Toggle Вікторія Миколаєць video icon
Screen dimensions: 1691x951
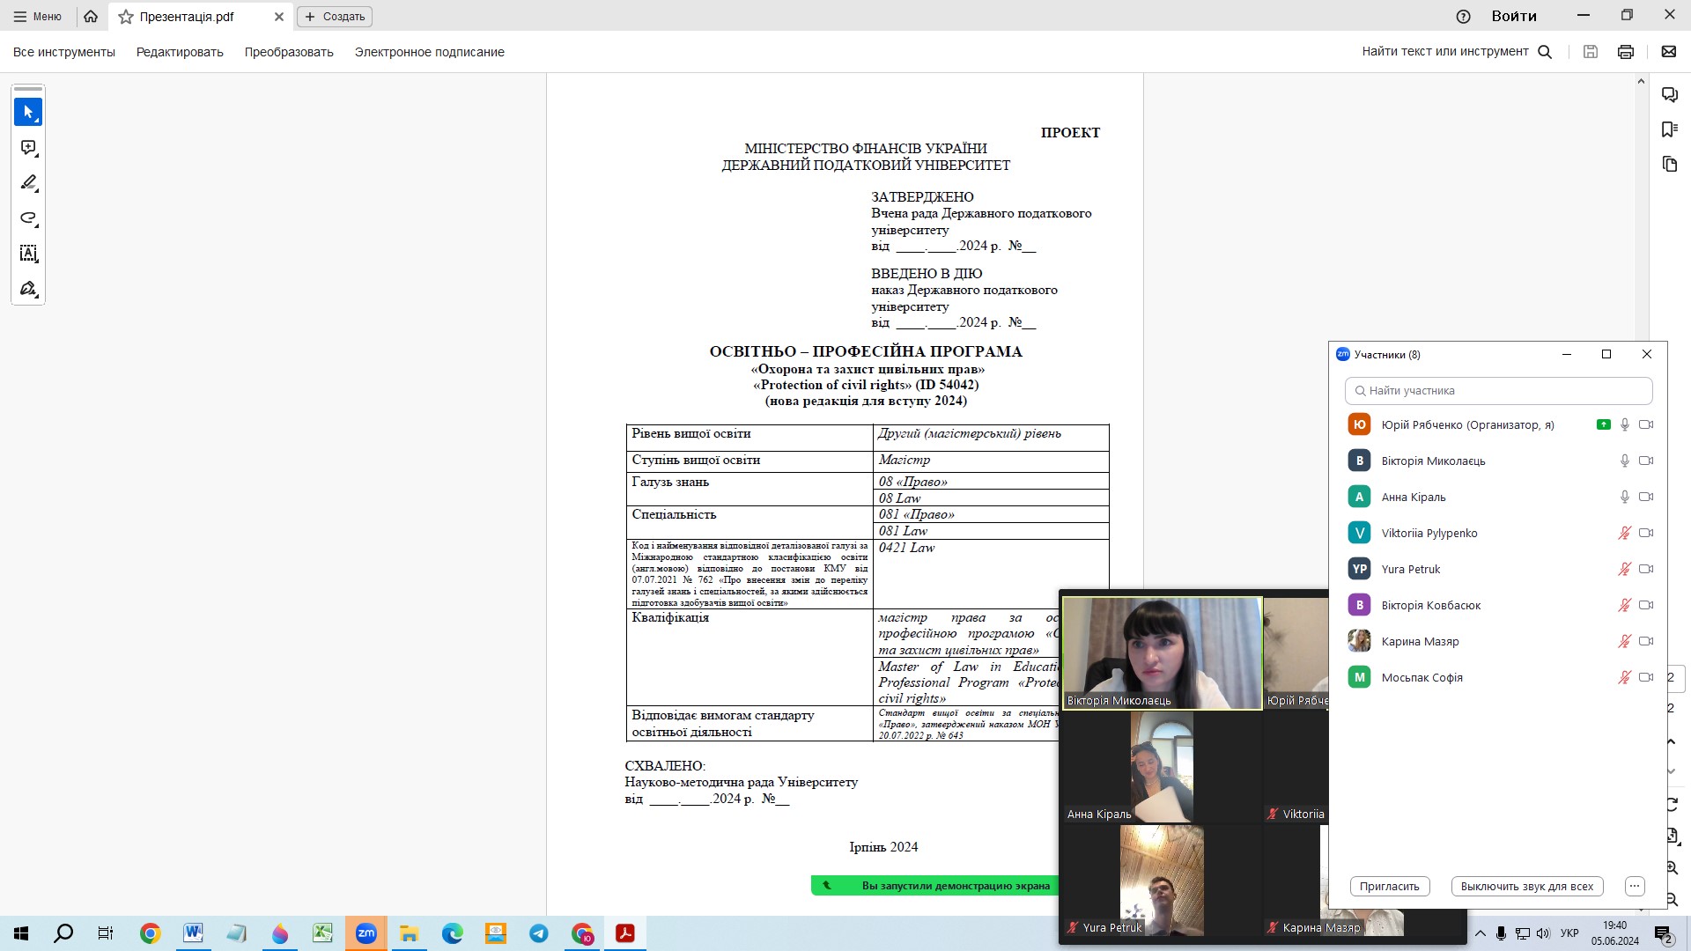pyautogui.click(x=1646, y=461)
